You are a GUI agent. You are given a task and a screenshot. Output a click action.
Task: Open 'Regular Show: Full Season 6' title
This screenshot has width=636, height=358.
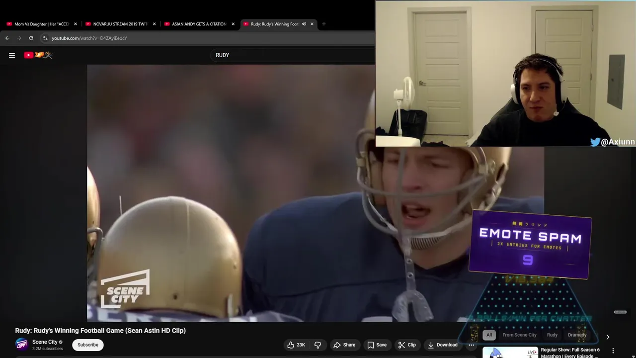tap(570, 353)
